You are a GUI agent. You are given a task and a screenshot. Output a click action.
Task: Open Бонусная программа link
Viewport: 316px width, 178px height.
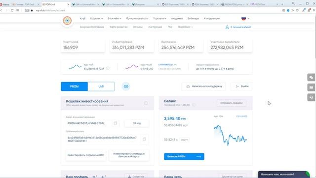(x=92, y=27)
